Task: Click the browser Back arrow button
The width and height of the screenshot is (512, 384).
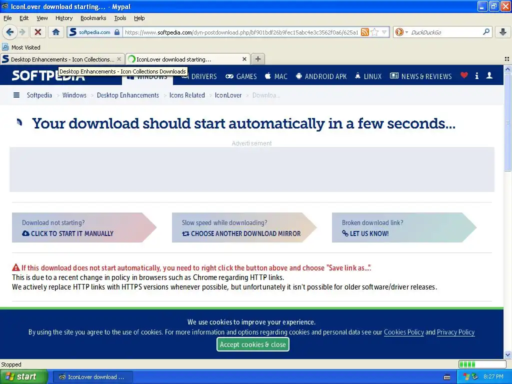Action: pos(9,32)
